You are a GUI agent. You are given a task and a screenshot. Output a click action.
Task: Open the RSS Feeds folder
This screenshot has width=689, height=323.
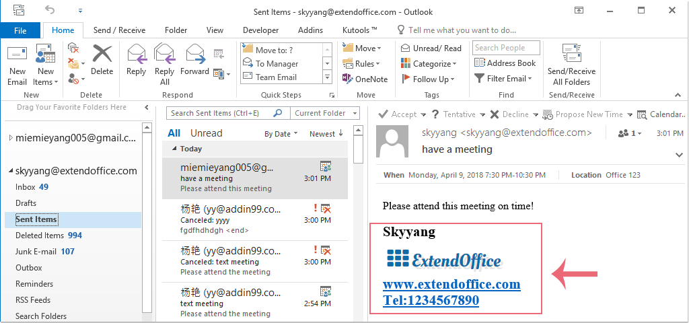click(x=73, y=300)
